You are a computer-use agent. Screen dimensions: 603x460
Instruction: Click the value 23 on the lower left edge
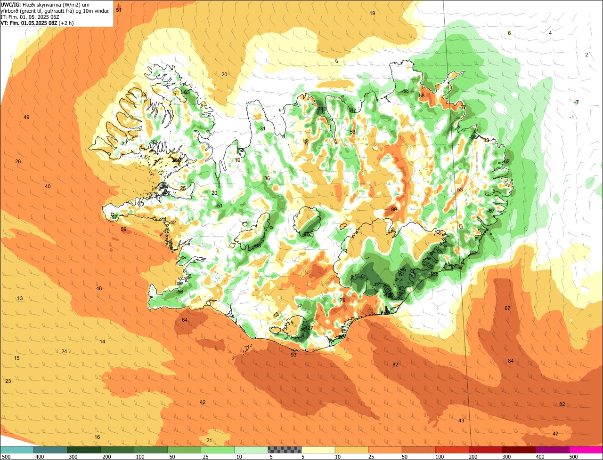click(x=8, y=381)
